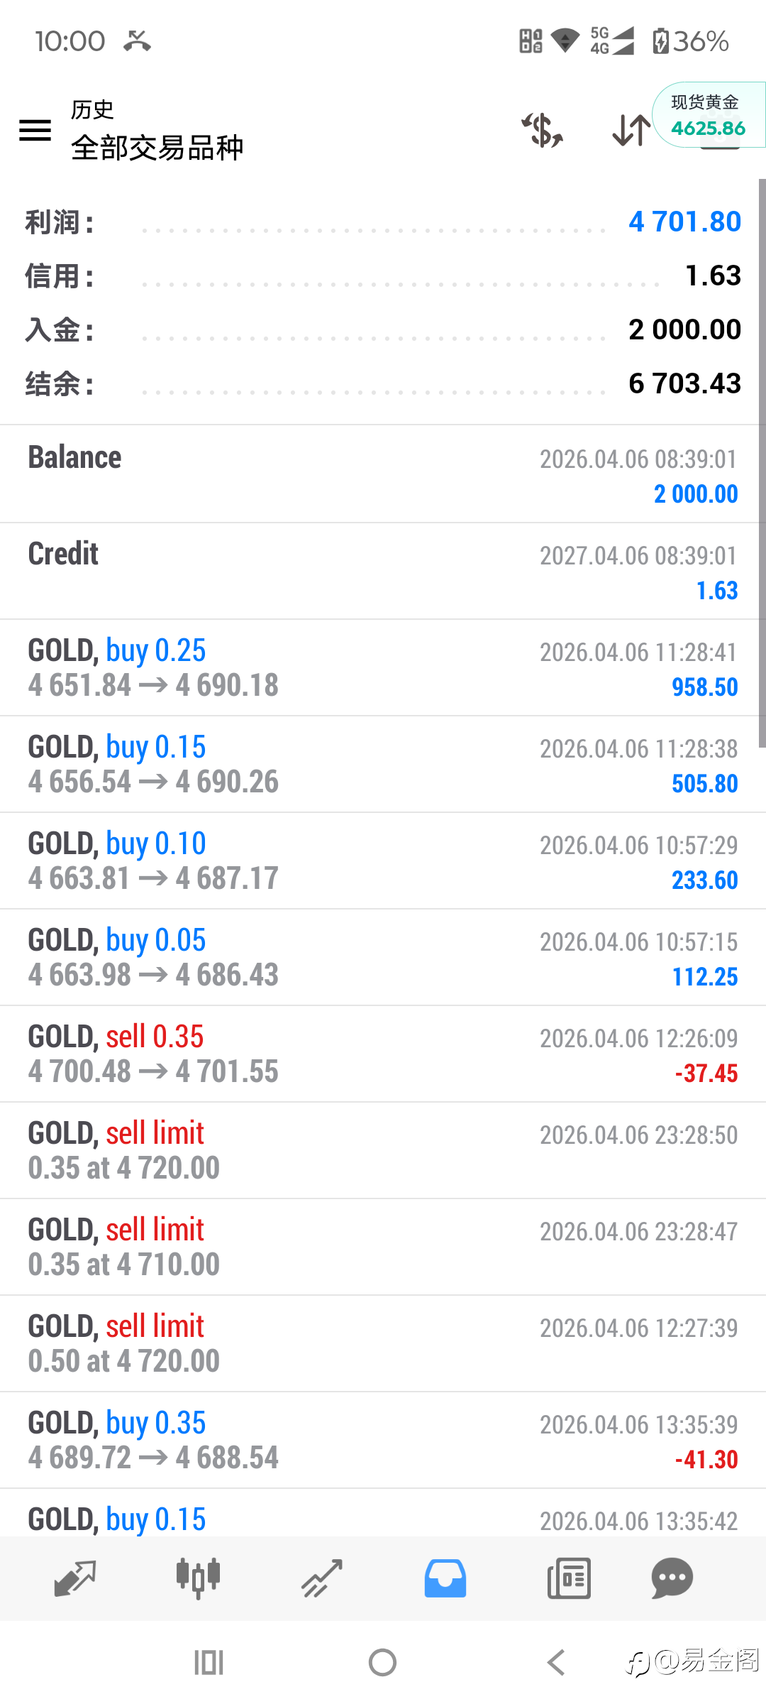Image resolution: width=766 pixels, height=1704 pixels.
Task: Open the hamburger menu
Action: [x=35, y=130]
